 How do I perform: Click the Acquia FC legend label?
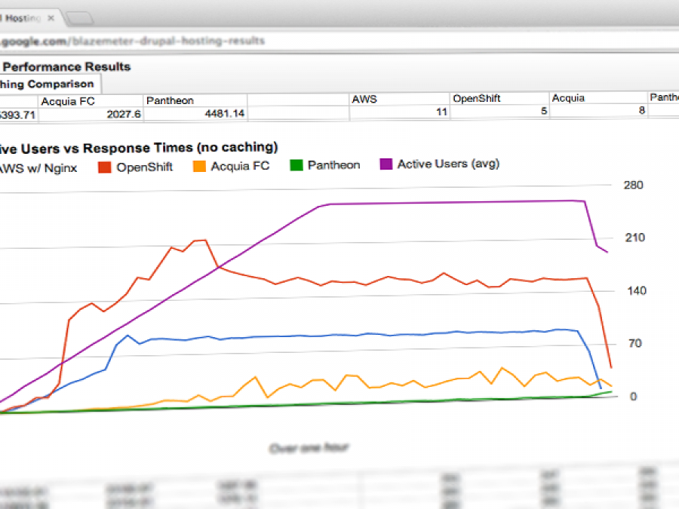(240, 166)
